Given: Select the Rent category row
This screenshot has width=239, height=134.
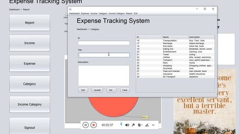Looking at the screenshot, I should click(175, 63).
